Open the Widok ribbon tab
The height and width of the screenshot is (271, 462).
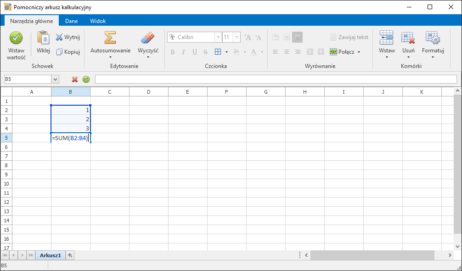pyautogui.click(x=98, y=21)
